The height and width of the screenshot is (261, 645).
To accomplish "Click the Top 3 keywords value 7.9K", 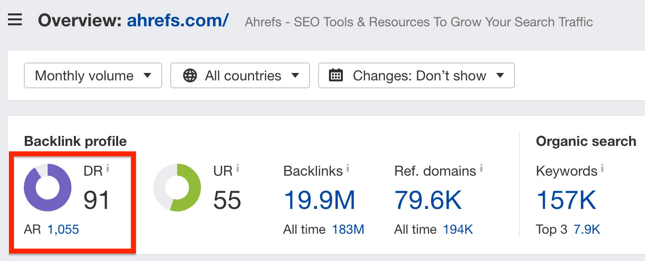I will point(586,230).
